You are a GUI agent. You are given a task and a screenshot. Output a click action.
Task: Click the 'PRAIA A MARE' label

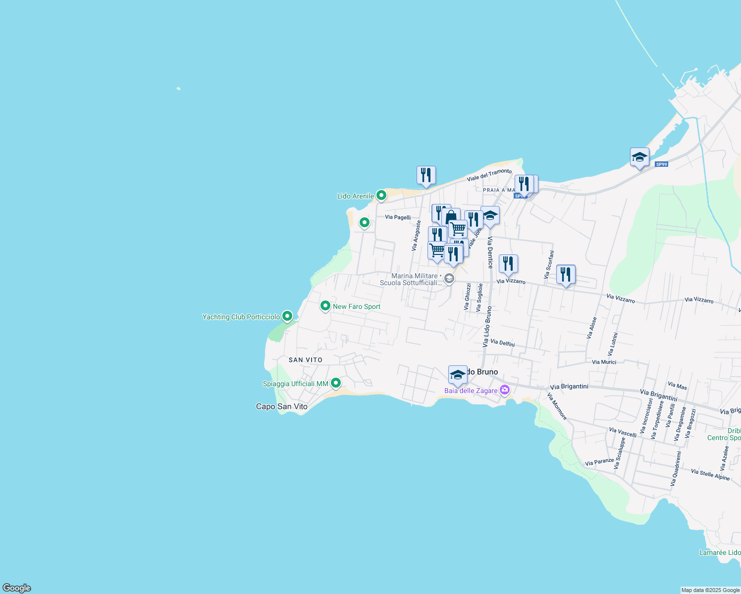[x=499, y=190]
